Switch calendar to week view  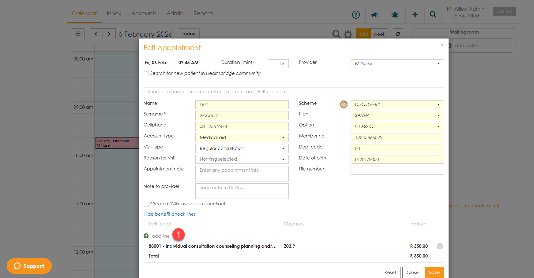[379, 34]
